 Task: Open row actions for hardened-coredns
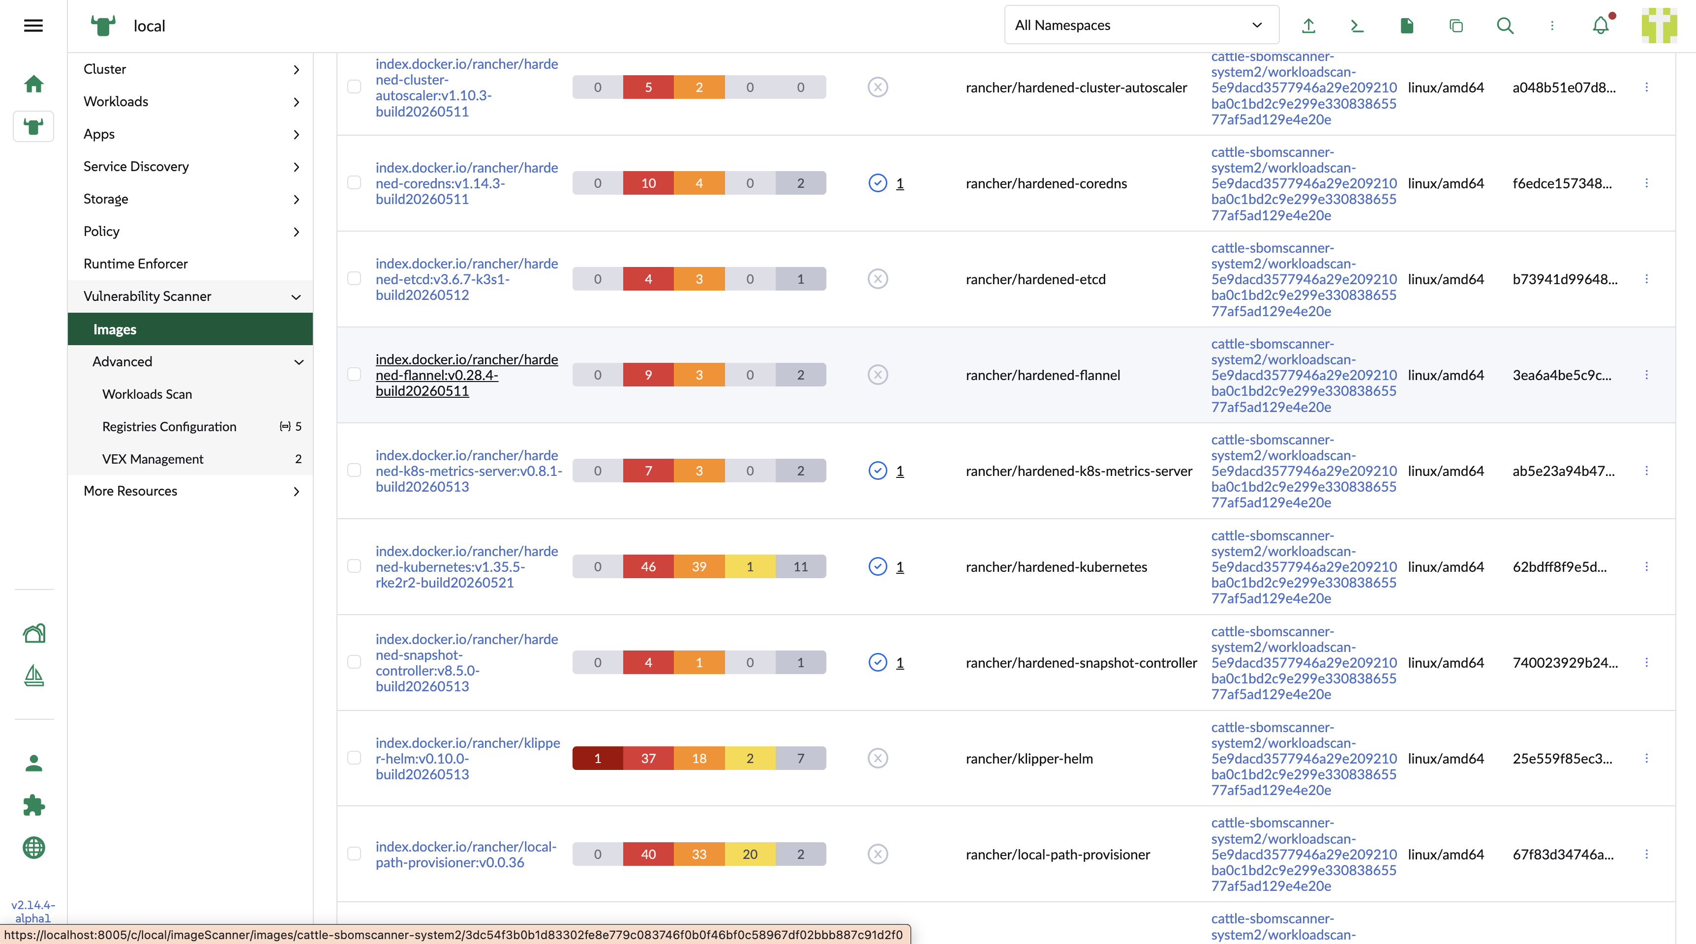point(1646,183)
